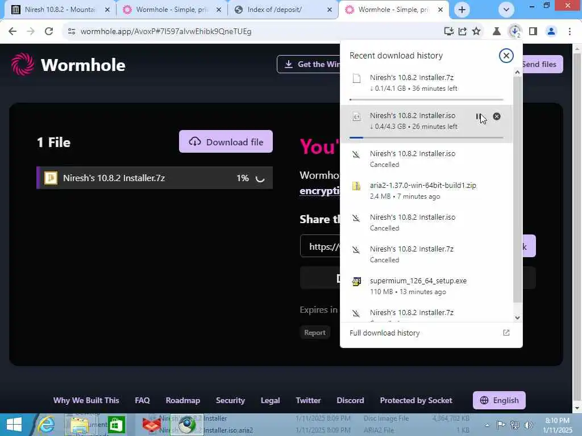Click the action center flag tray icon
582x436 pixels.
point(501,425)
